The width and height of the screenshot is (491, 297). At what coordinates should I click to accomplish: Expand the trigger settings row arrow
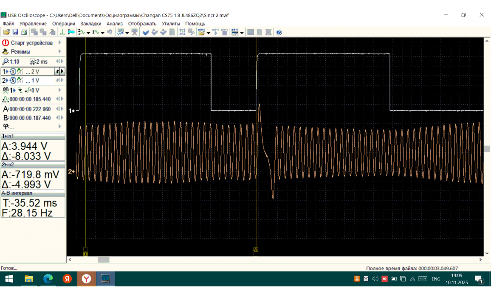[60, 90]
